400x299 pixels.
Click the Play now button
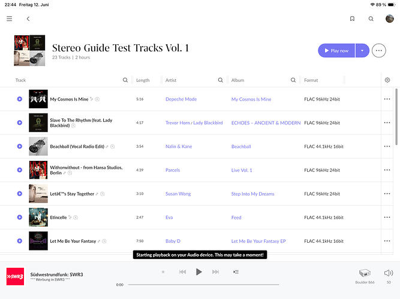point(336,50)
